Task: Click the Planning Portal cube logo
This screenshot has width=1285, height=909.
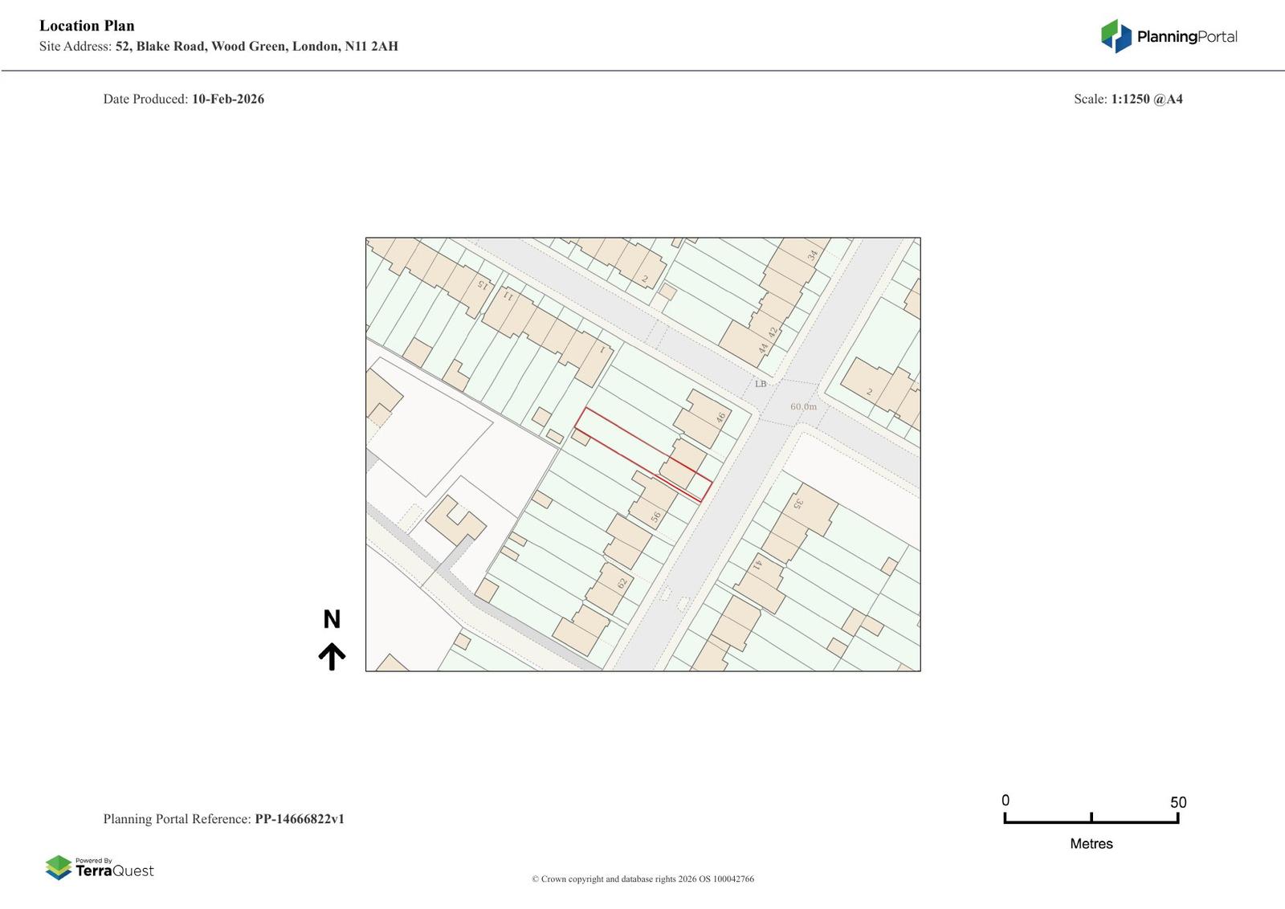Action: (1116, 36)
